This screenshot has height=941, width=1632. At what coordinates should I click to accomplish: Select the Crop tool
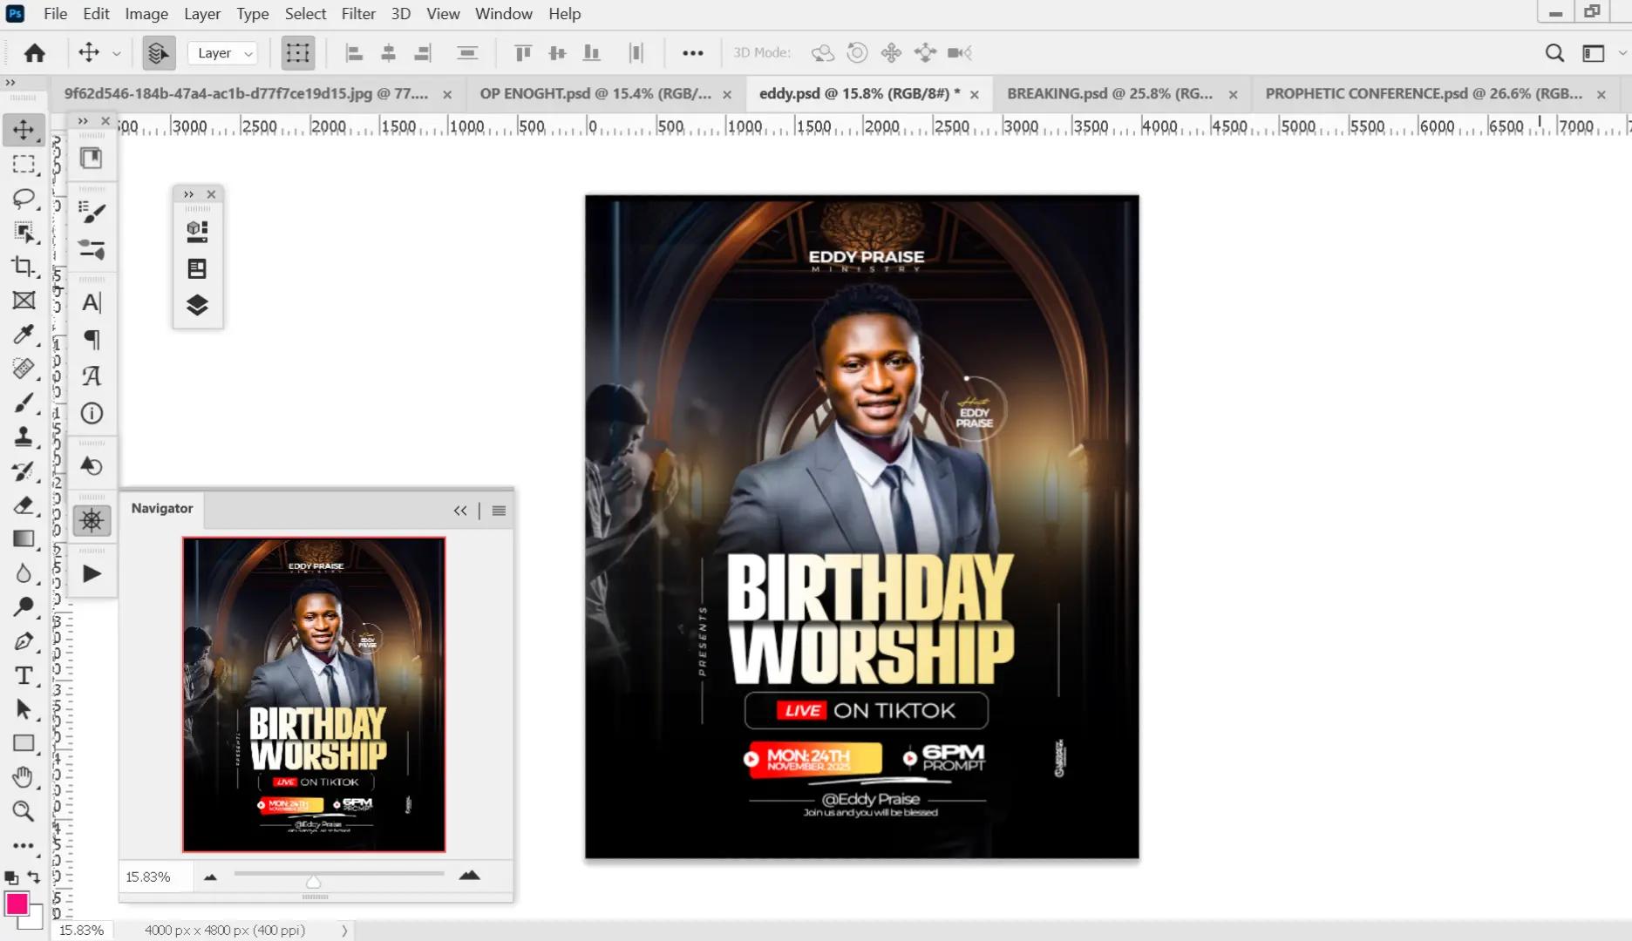click(24, 267)
